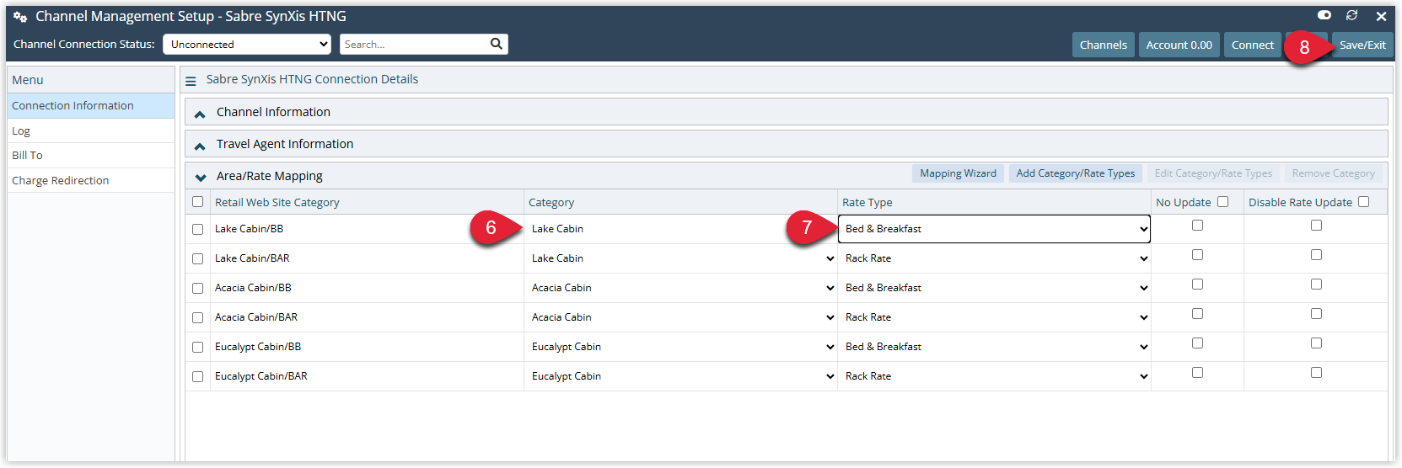Check Disable Rate Update for Lake Cabin/BB
Viewport: 1402px width, 468px height.
[1316, 226]
